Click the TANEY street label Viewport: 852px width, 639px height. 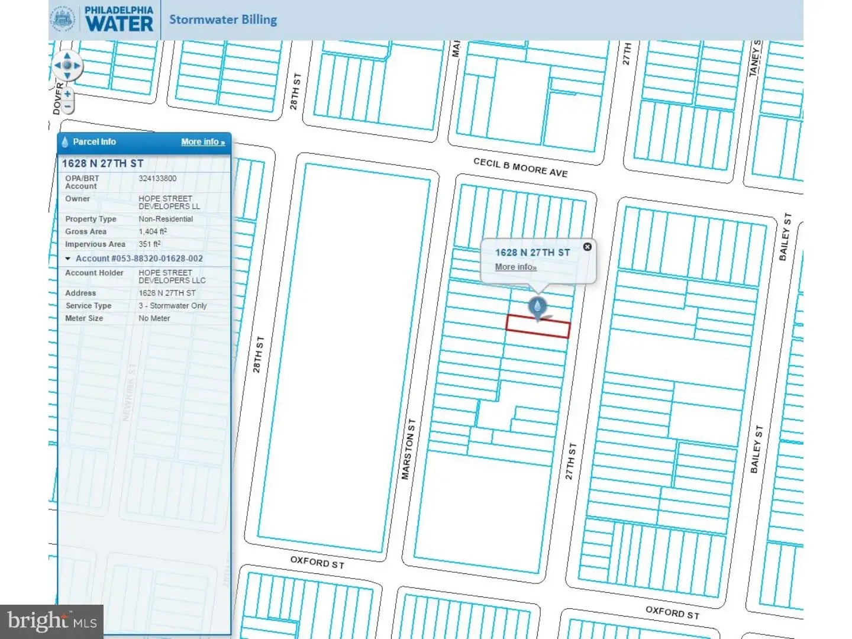tap(754, 59)
